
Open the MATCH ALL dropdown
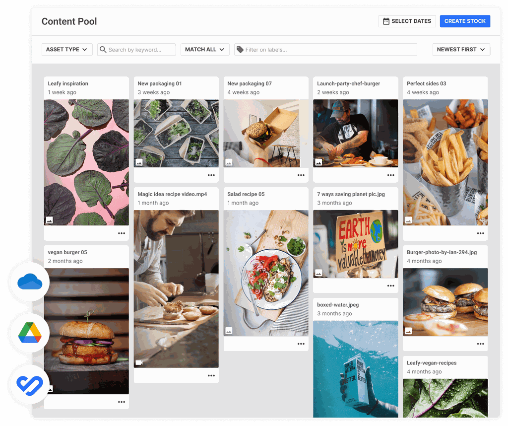click(x=204, y=50)
